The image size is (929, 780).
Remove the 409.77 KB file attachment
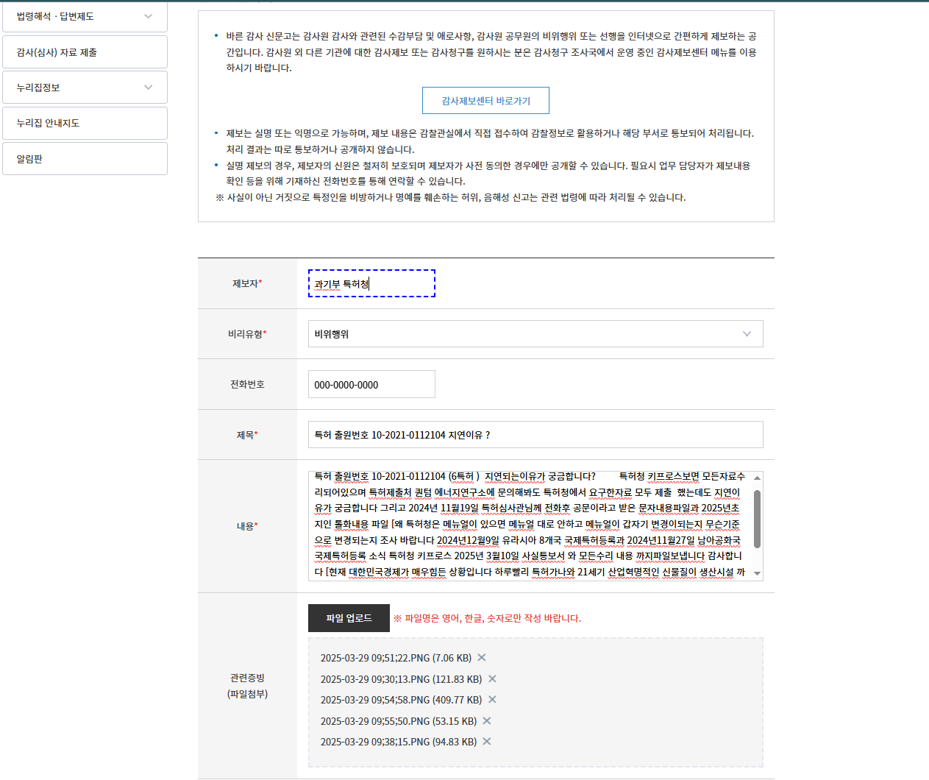(x=491, y=700)
